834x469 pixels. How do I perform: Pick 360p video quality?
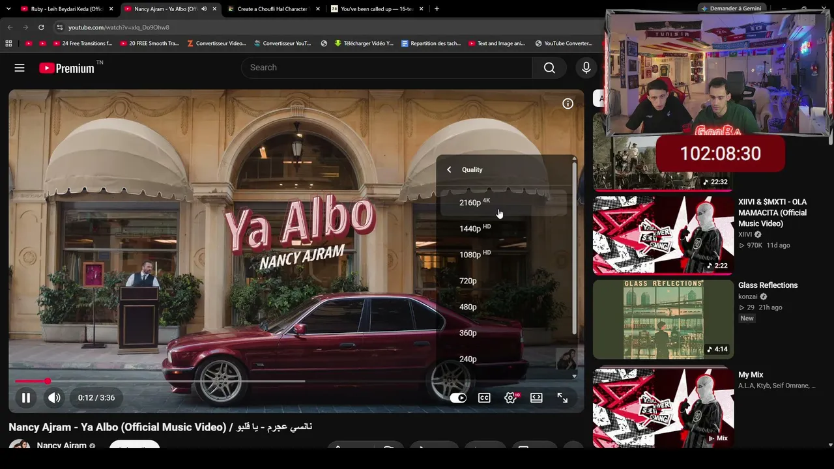click(504, 333)
